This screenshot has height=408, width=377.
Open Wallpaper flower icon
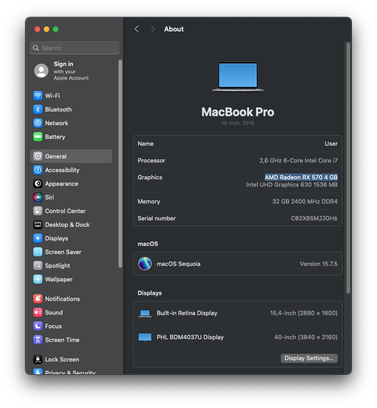38,280
